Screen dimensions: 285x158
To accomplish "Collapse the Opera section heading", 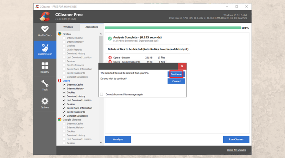I will pyautogui.click(x=66, y=81).
